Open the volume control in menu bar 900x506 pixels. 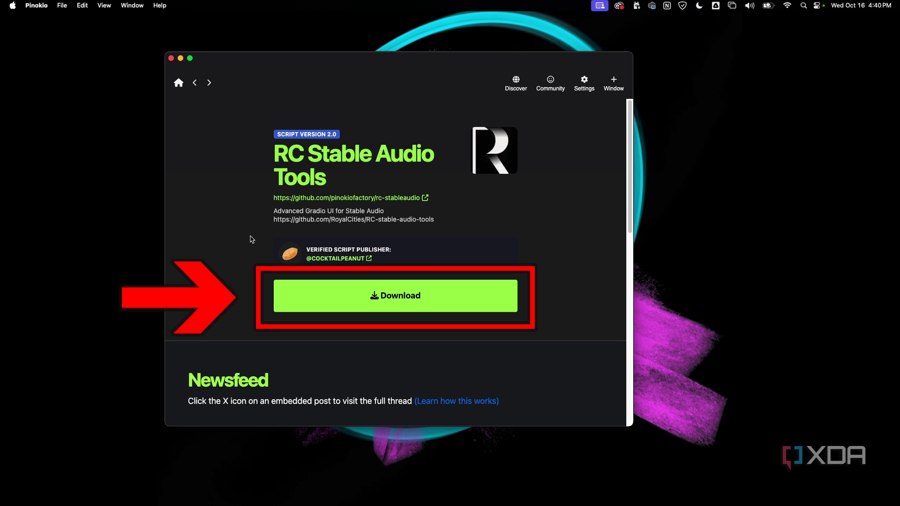pos(749,5)
